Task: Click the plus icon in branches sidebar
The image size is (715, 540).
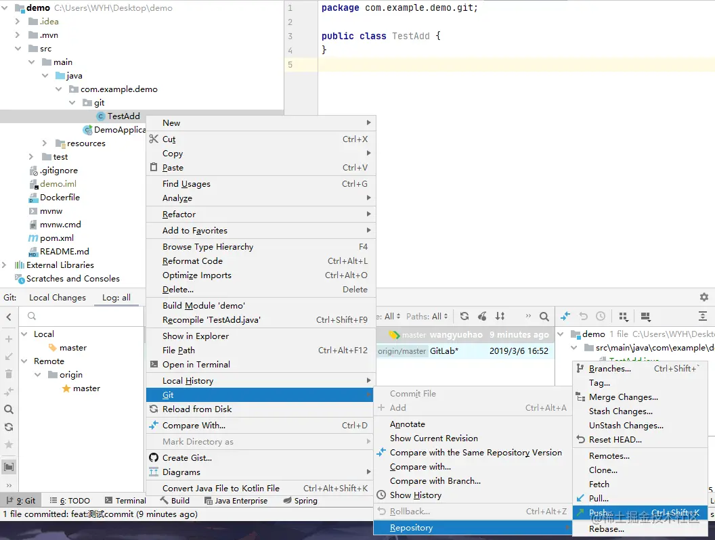Action: (x=9, y=338)
